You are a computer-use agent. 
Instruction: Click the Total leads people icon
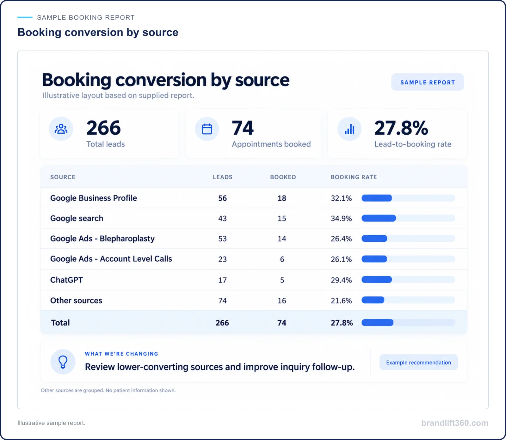(x=61, y=129)
